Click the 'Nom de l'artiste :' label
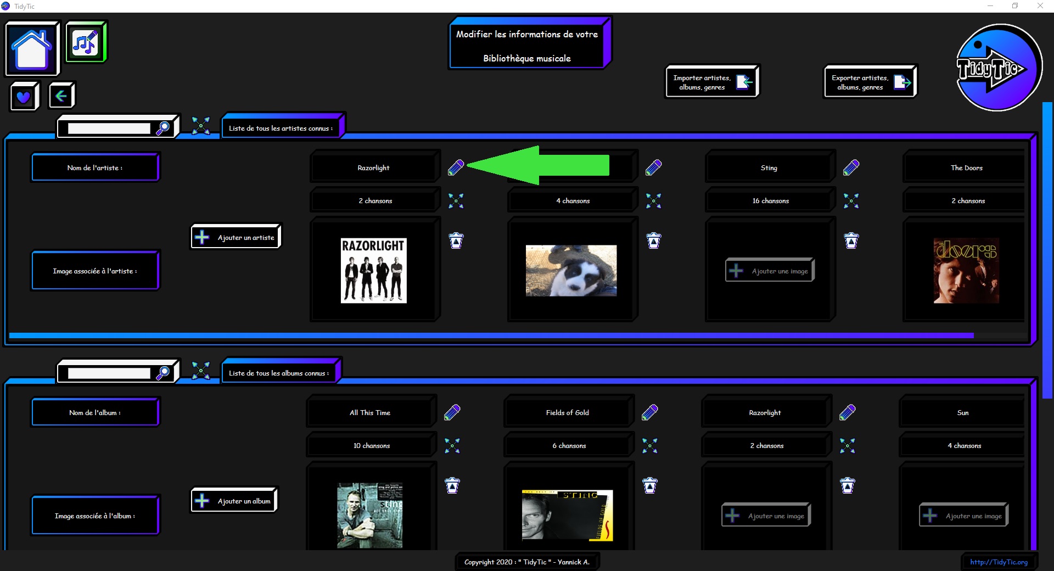 coord(96,167)
